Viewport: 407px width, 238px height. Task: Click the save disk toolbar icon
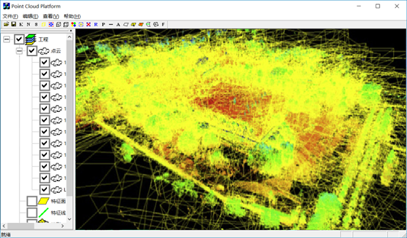(x=14, y=24)
